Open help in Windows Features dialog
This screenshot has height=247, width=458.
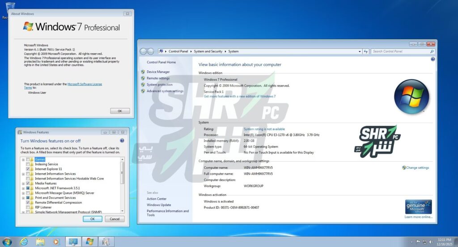[122, 141]
